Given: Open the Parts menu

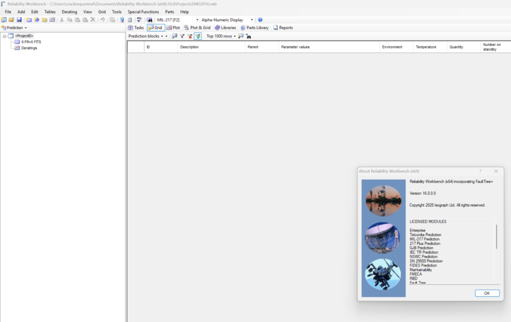Looking at the screenshot, I should [x=170, y=12].
